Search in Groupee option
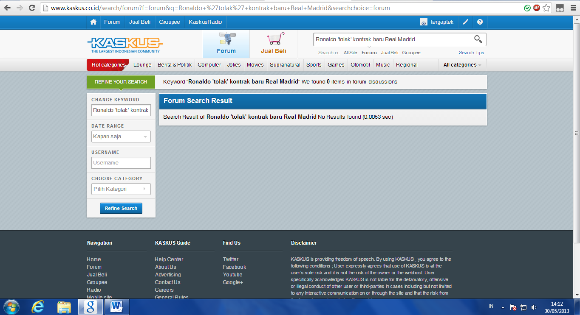Screen dimensions: 580x315 (411, 53)
